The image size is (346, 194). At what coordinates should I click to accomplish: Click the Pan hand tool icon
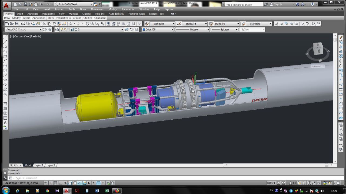[87, 24]
